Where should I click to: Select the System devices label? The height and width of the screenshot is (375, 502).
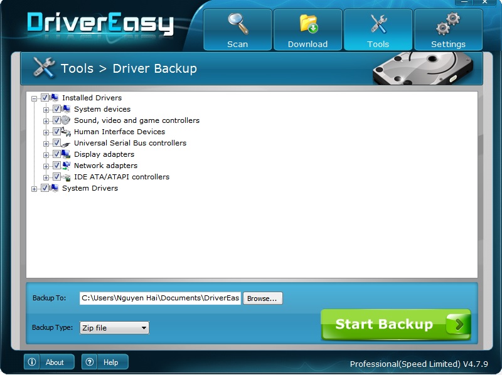click(x=102, y=109)
